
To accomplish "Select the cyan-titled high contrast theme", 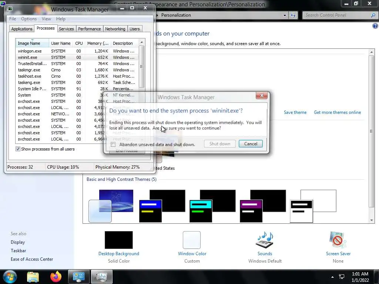I will (x=212, y=206).
